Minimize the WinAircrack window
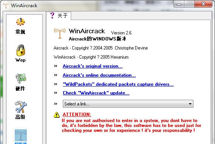Screen dimensions: 215x144 coord(179,4)
